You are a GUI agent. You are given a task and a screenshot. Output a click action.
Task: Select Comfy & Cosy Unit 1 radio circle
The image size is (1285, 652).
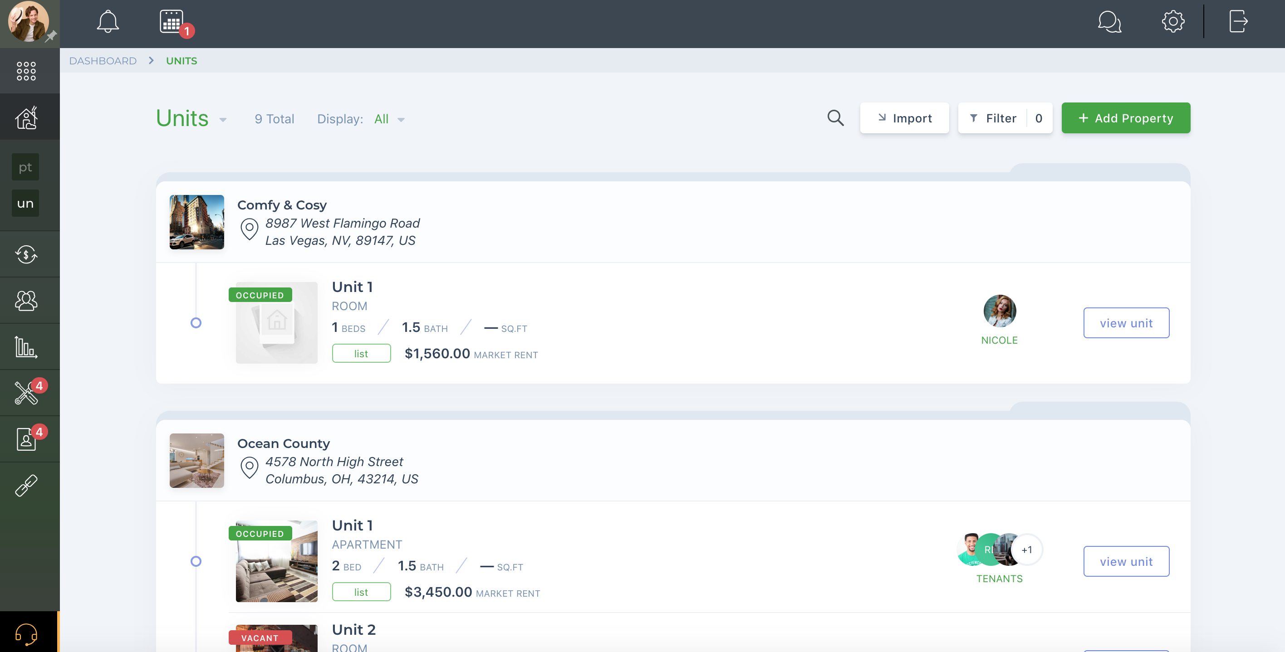pyautogui.click(x=196, y=323)
